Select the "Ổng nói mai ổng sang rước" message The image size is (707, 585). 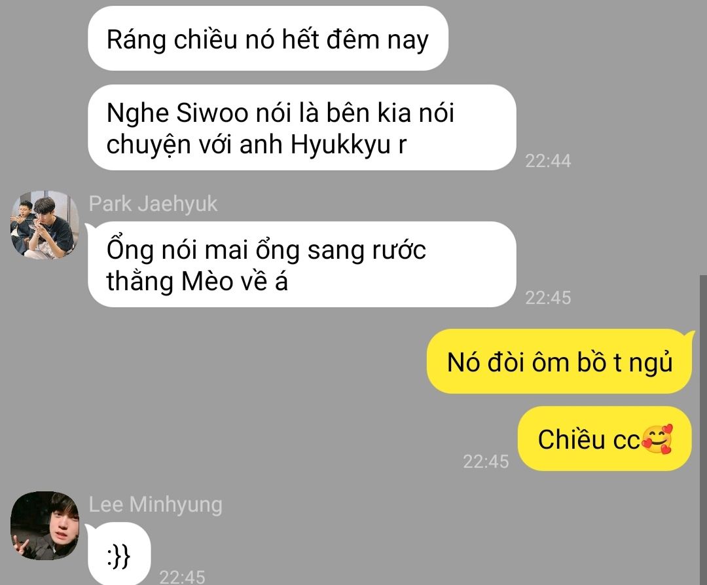[302, 265]
